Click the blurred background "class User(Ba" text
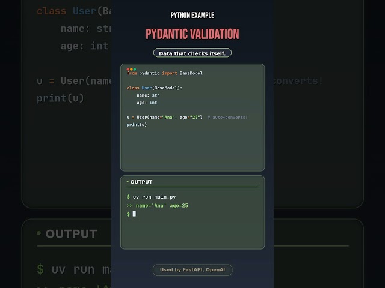The image size is (385, 288). point(74,11)
